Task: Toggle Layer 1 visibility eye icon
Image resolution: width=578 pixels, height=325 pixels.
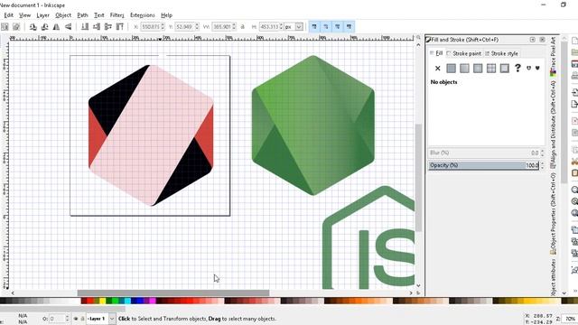Action: click(76, 319)
